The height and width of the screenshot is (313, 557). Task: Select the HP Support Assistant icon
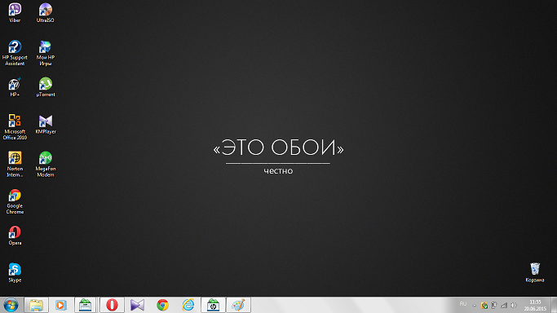click(15, 53)
